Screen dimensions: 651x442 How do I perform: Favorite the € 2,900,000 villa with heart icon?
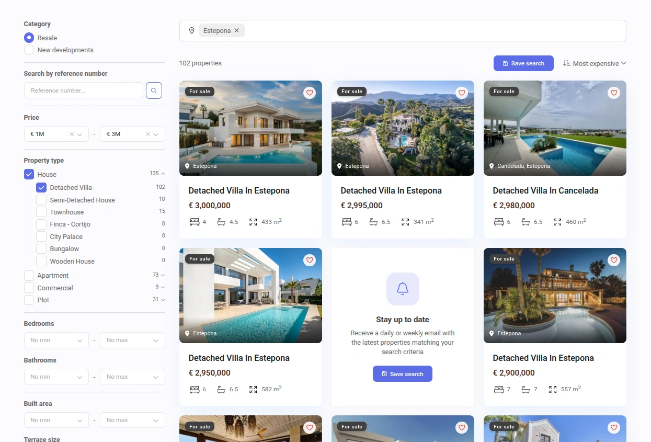614,260
